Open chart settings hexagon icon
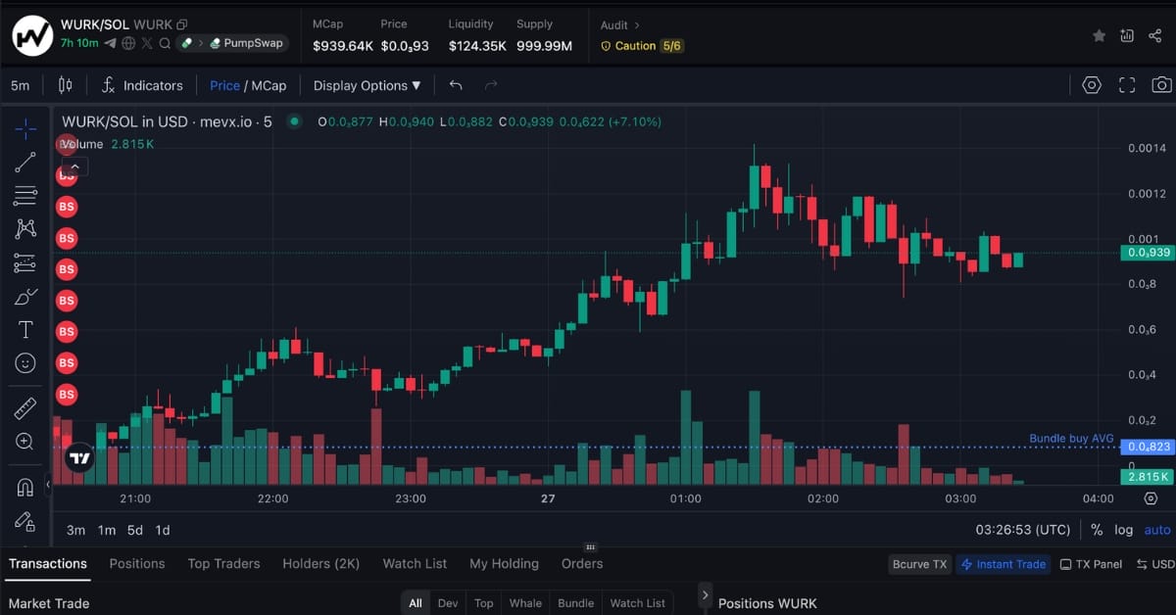Image resolution: width=1176 pixels, height=615 pixels. point(1092,85)
